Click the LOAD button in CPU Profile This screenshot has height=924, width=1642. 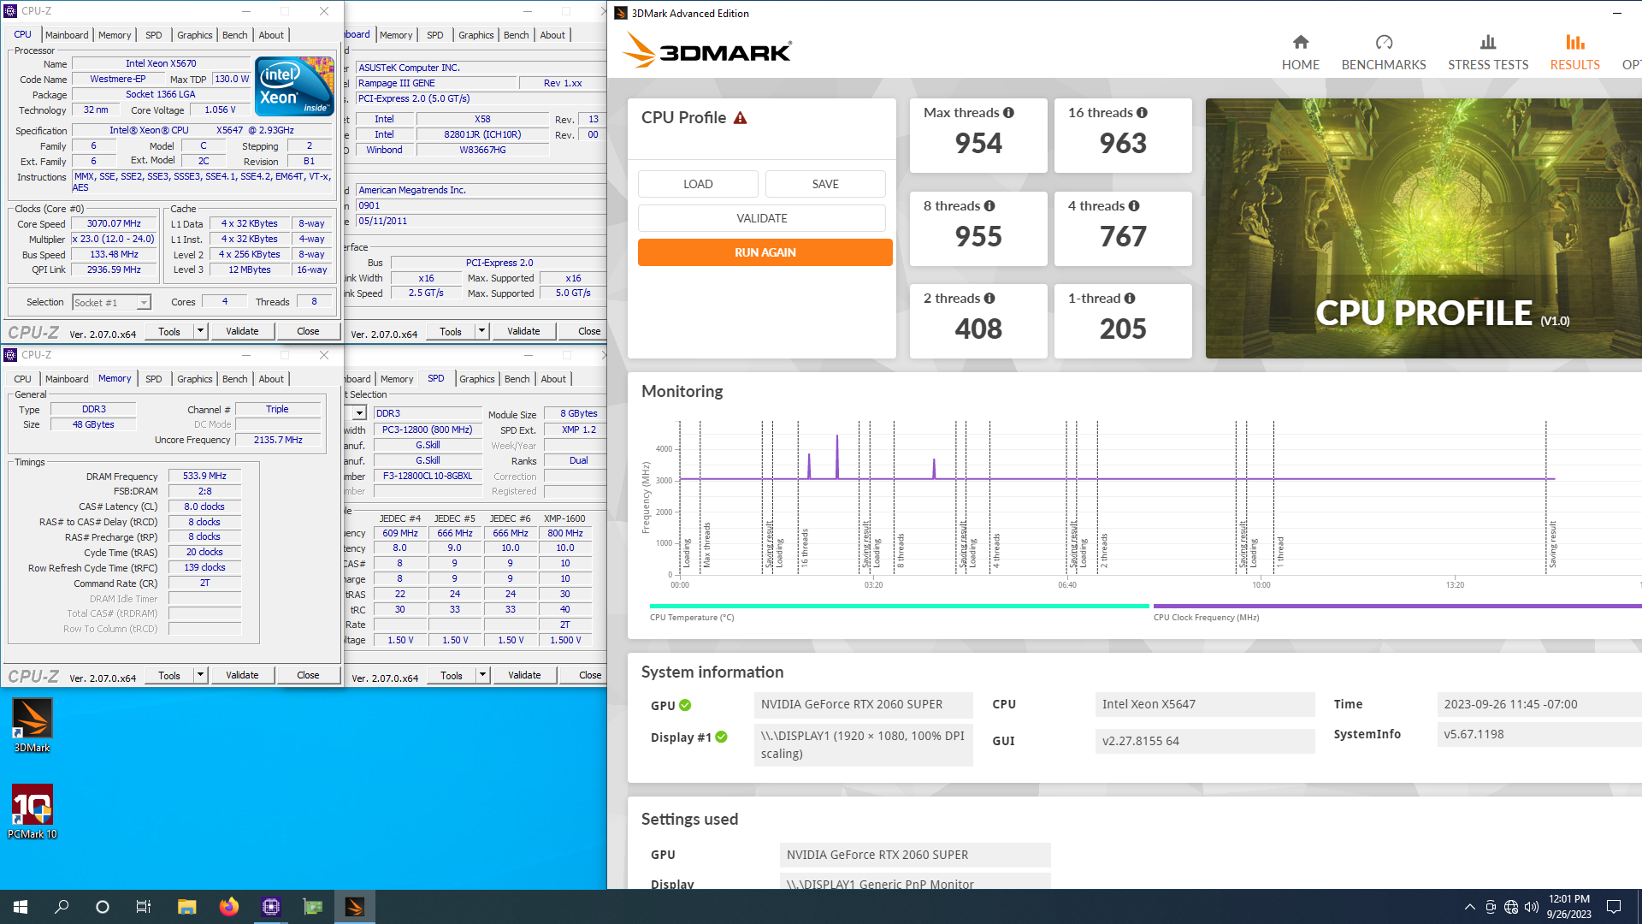pos(698,184)
